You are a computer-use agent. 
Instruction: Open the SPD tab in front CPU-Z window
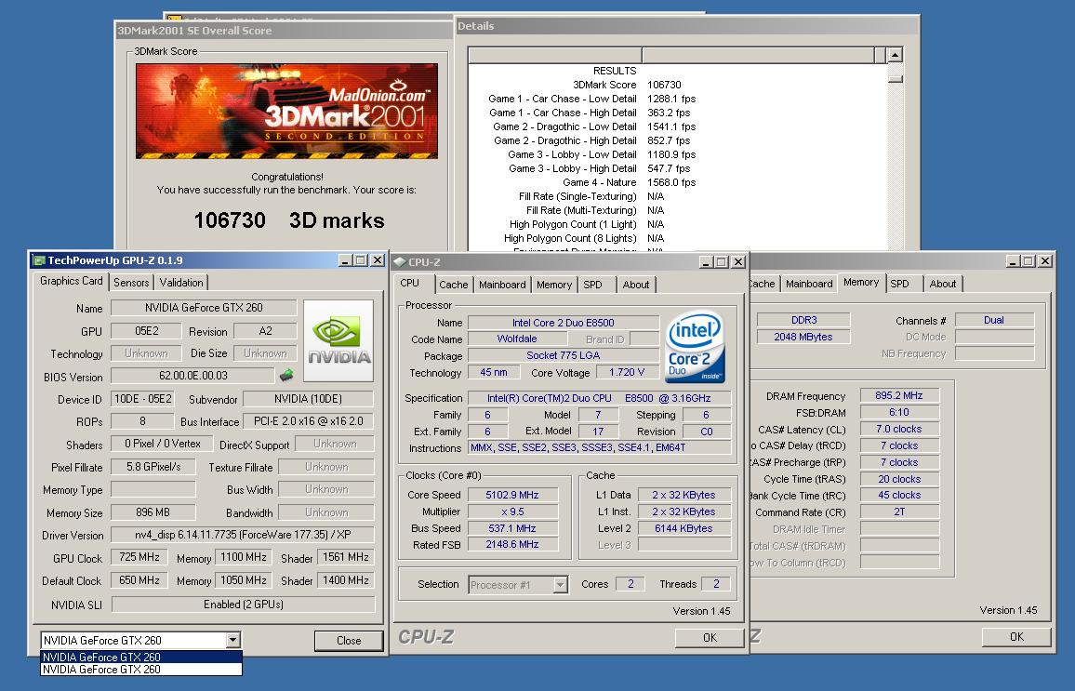point(593,285)
